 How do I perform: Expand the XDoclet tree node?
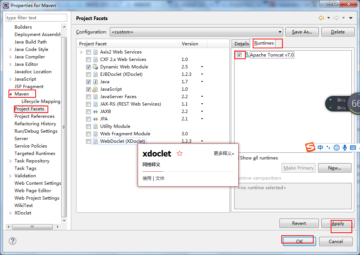(x=10, y=213)
